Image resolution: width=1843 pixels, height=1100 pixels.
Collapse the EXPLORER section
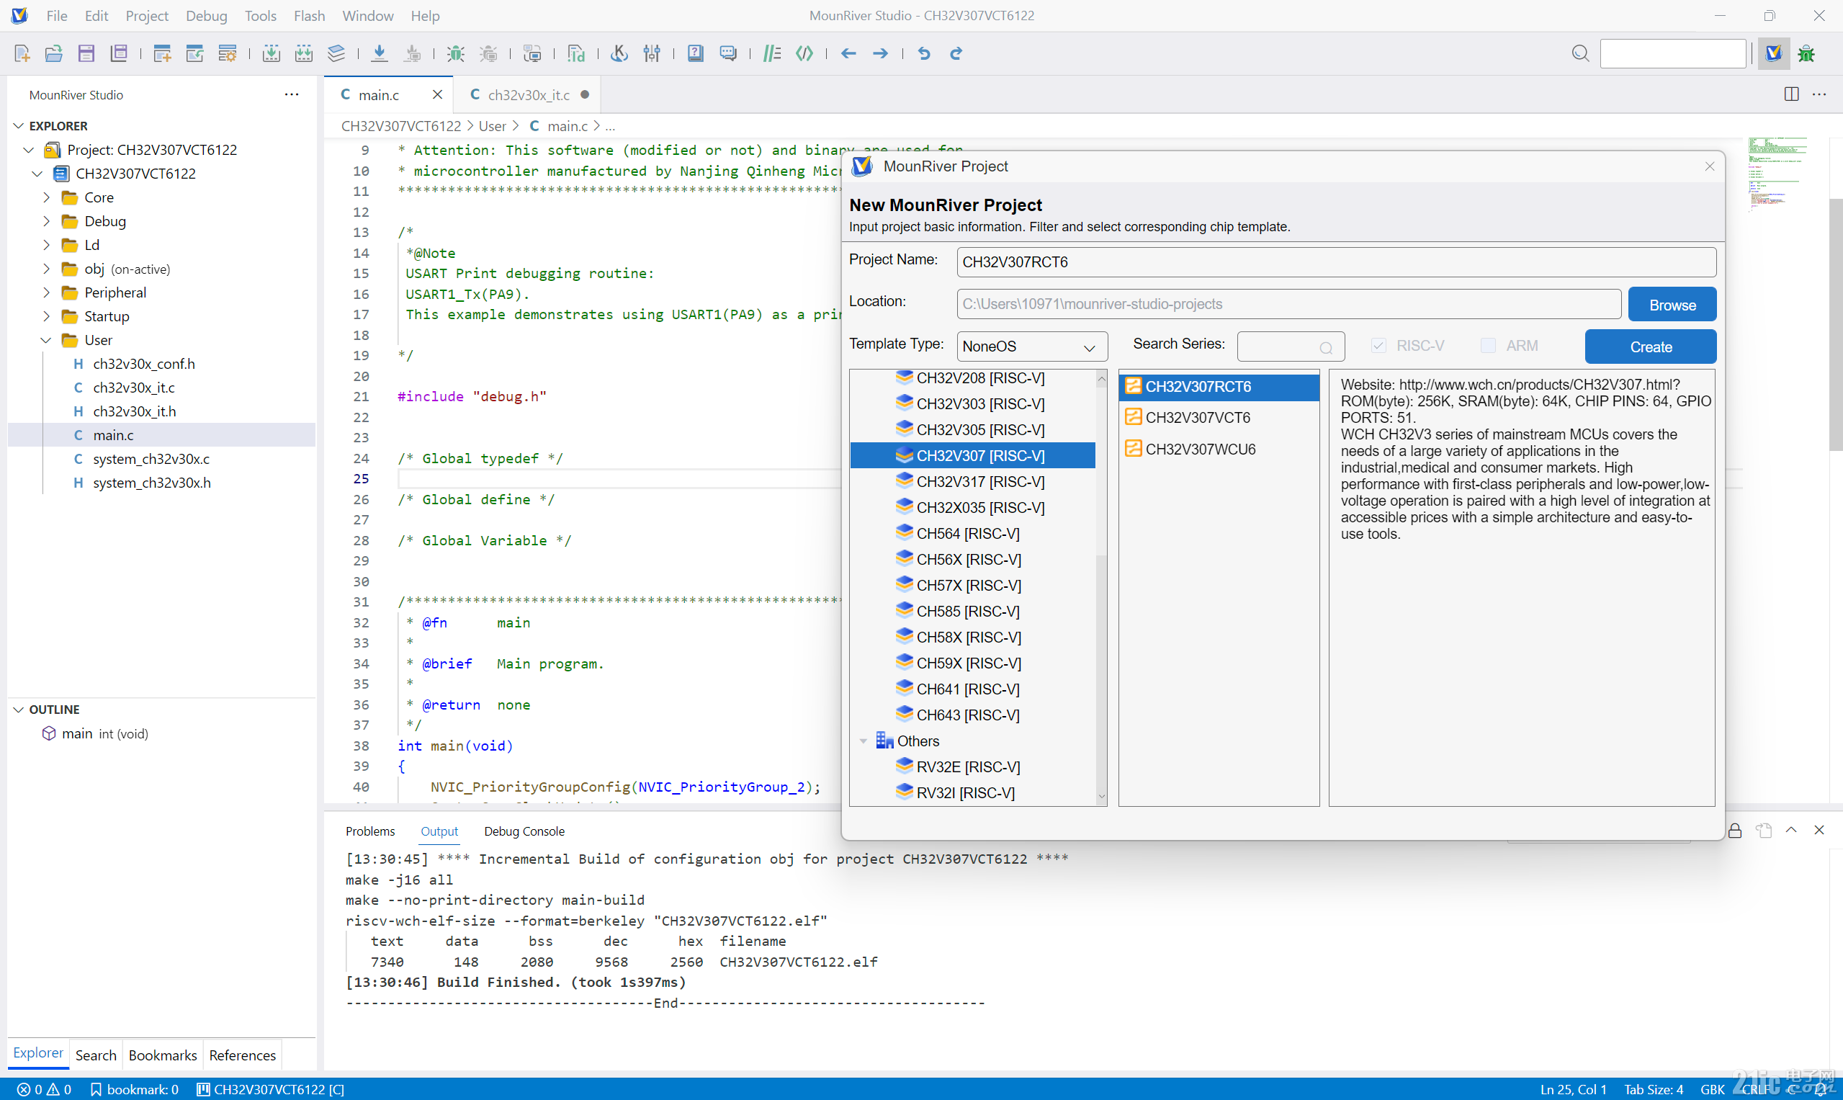(x=19, y=126)
